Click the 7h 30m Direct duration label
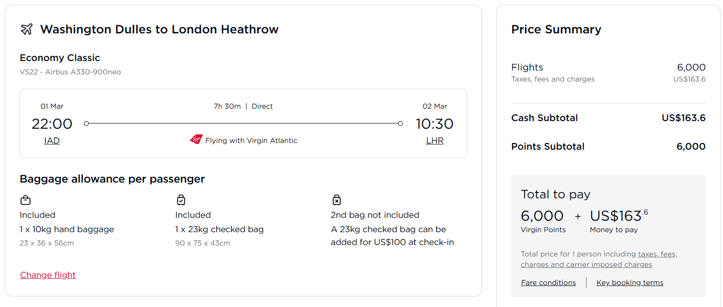 coord(243,106)
